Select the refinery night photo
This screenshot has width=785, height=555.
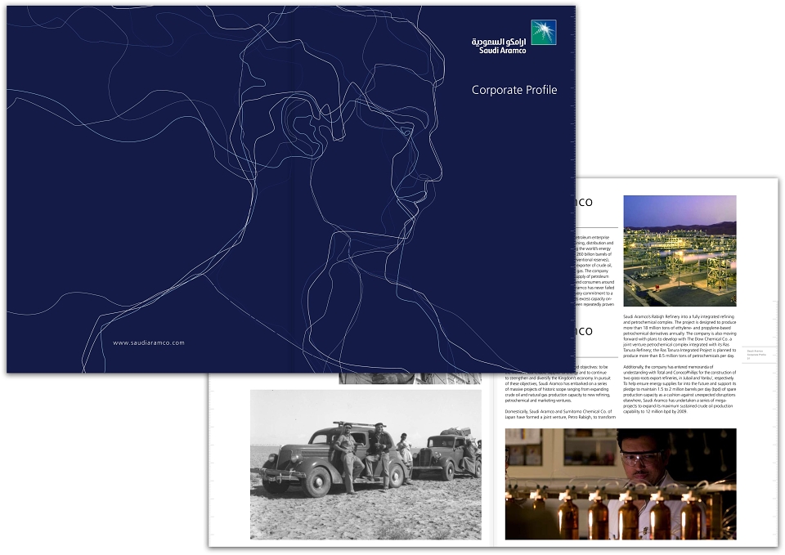[680, 251]
